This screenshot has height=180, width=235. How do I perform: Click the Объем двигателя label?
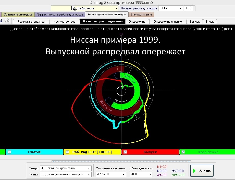click(x=141, y=168)
